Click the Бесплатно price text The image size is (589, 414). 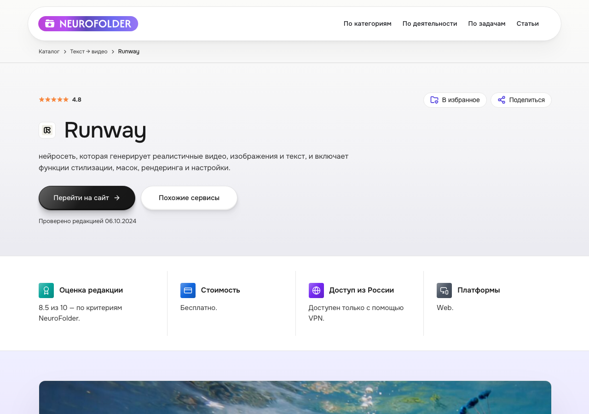click(x=199, y=308)
